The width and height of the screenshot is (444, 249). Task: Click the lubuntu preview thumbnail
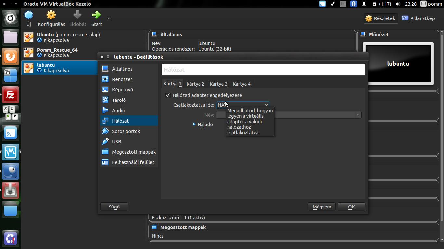point(398,64)
